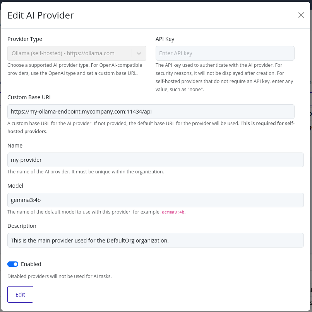Click the chevron beside Ollama (self-hosted)

[x=139, y=53]
